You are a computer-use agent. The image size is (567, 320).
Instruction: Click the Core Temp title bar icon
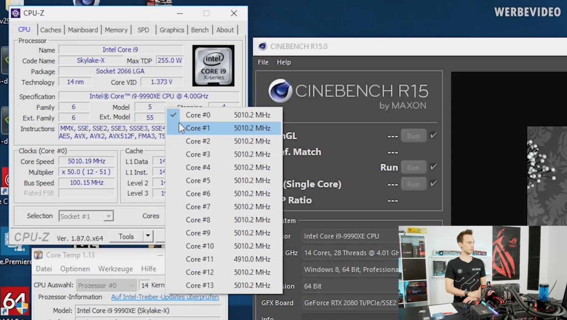[x=38, y=255]
